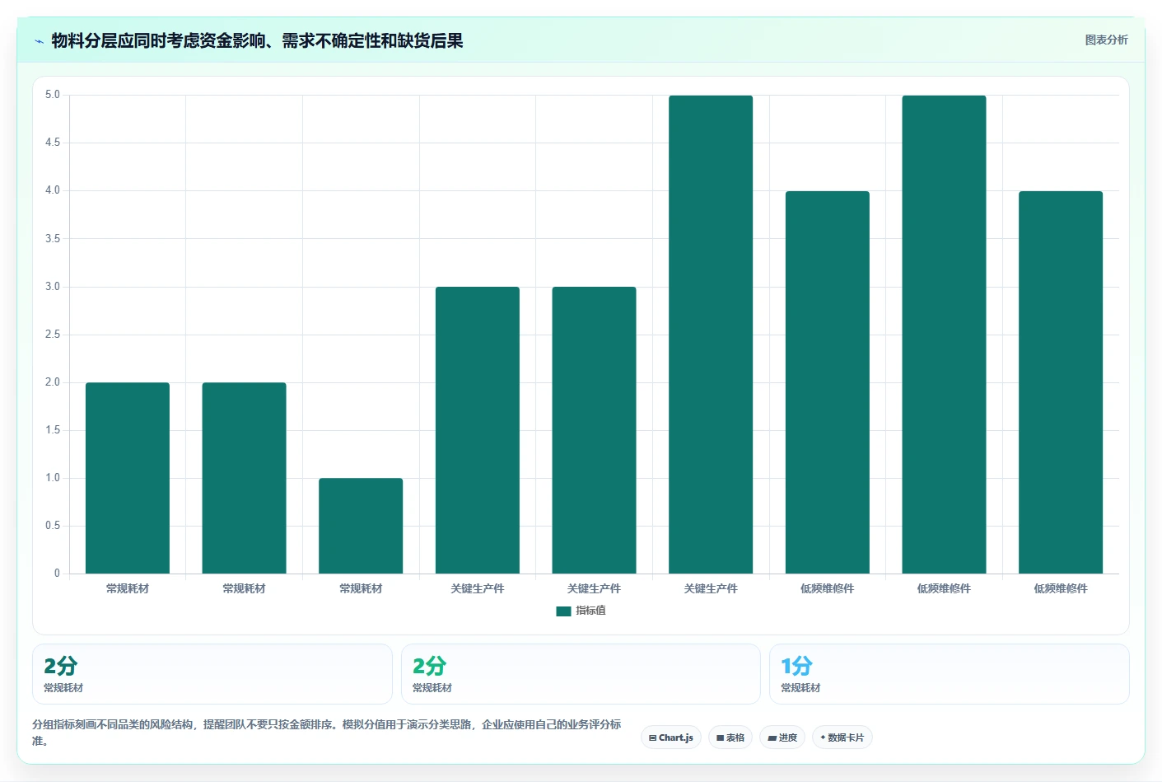The image size is (1162, 782).
Task: Click the y-axis label 0.5
Action: [x=53, y=526]
